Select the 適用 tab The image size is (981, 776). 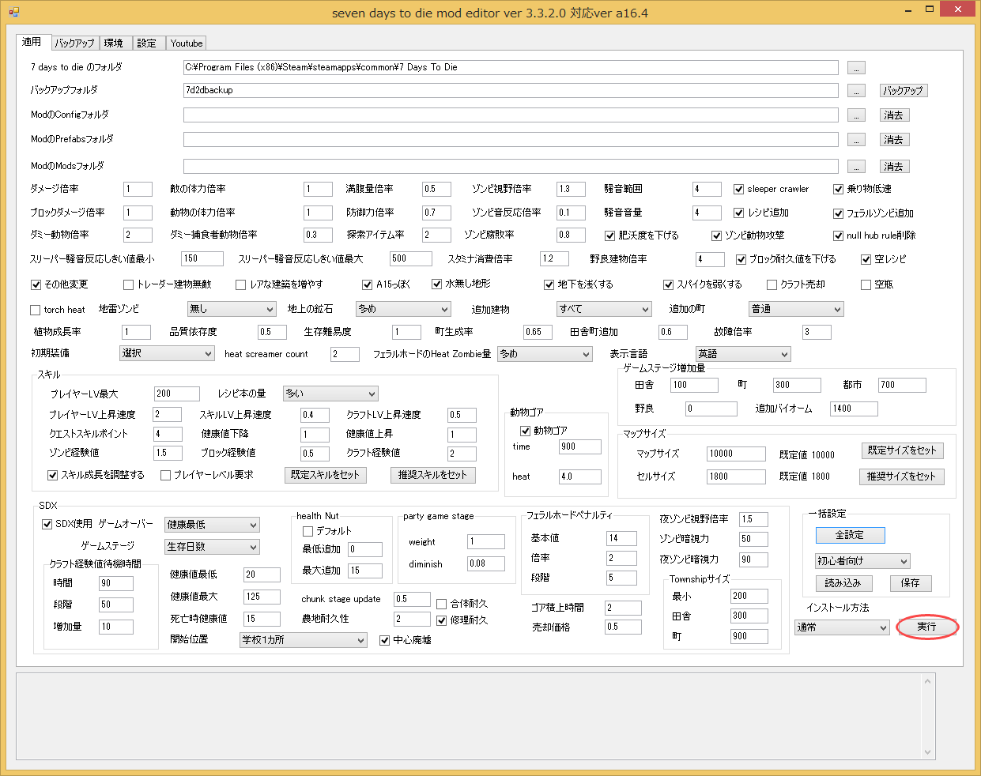(x=32, y=42)
